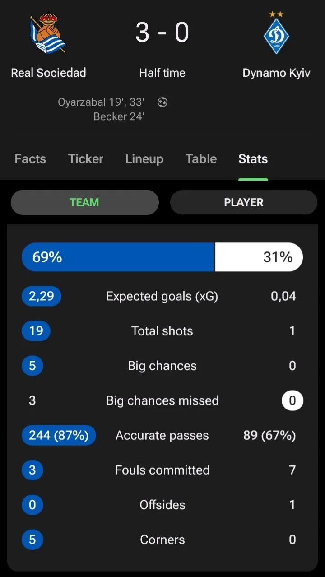Viewport: 325px width, 577px height.
Task: Switch to the Ticker tab
Action: (x=86, y=159)
